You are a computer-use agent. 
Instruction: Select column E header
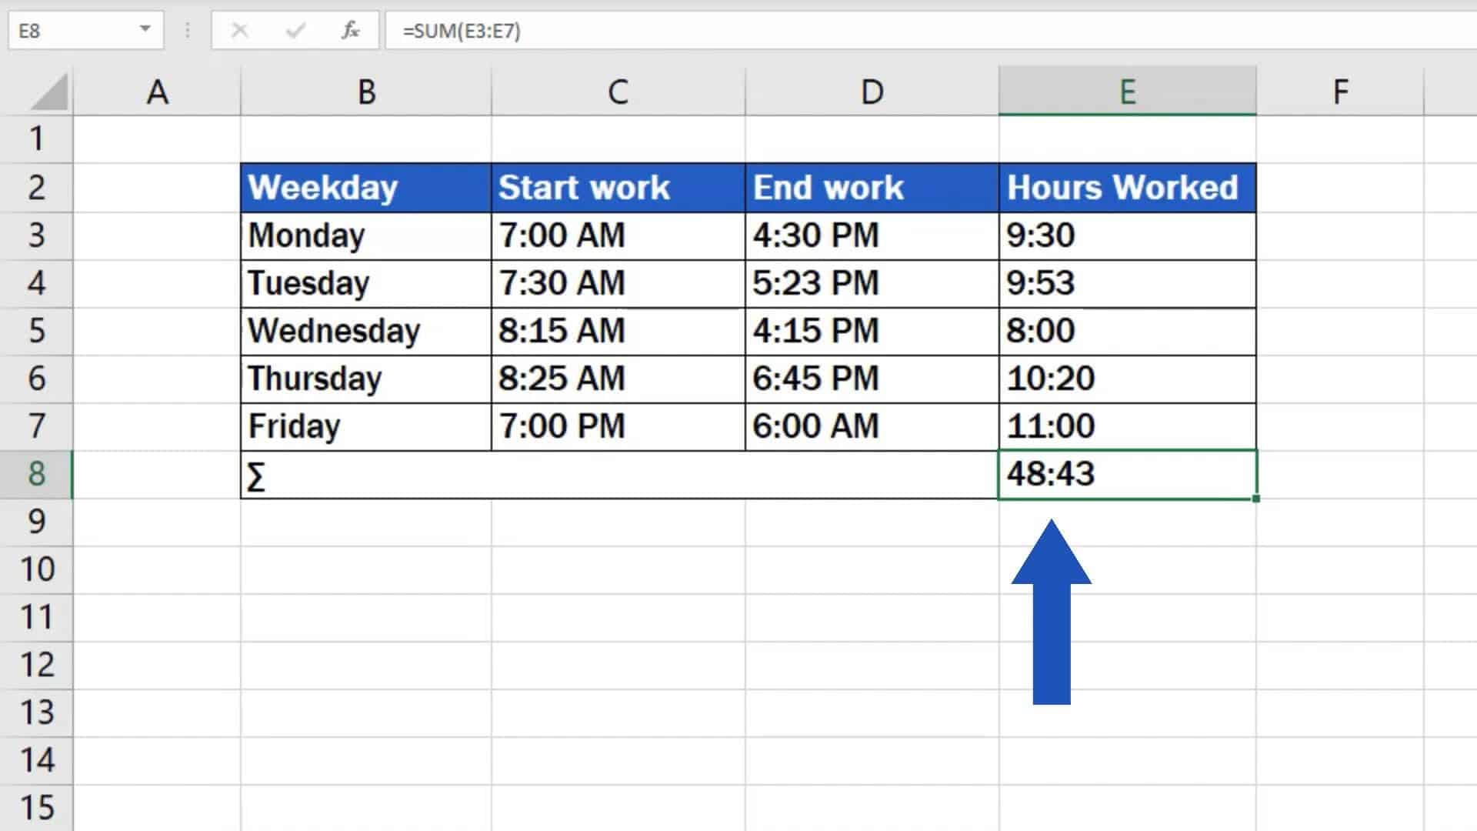point(1127,90)
